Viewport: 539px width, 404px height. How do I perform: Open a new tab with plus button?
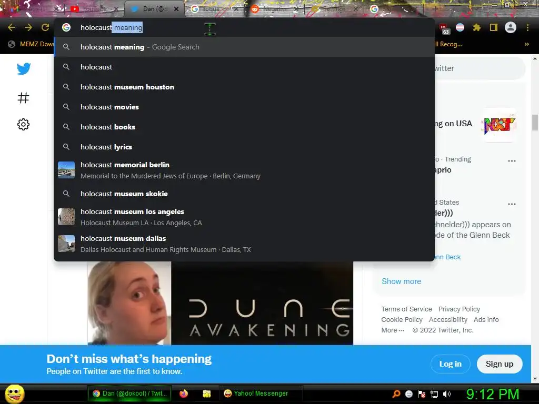[435, 9]
